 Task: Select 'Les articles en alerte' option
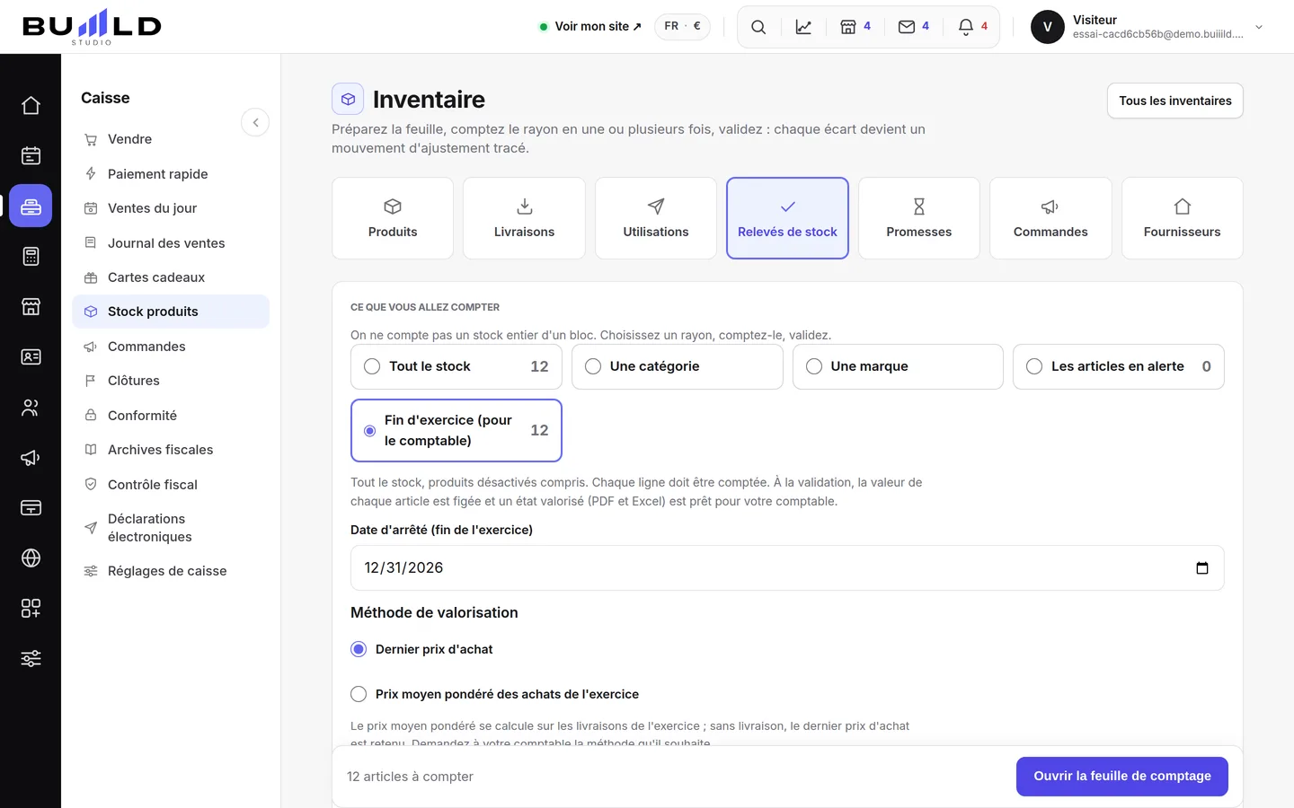pos(1119,366)
